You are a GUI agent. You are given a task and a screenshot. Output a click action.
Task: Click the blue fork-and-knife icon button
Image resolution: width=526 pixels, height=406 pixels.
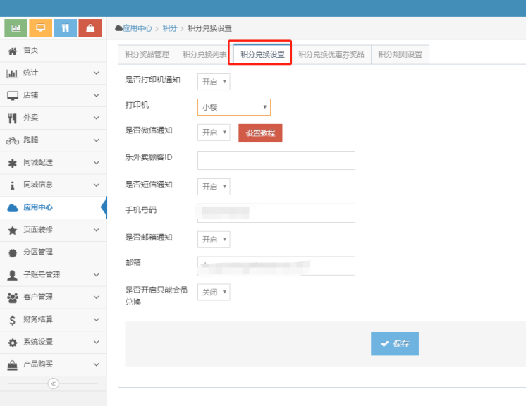click(x=66, y=27)
